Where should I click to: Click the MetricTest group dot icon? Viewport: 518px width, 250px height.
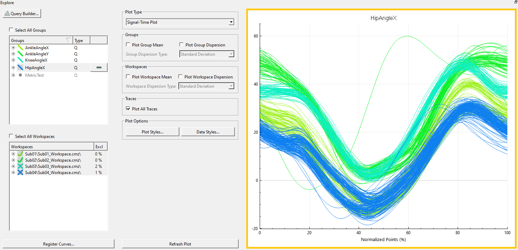click(x=20, y=75)
